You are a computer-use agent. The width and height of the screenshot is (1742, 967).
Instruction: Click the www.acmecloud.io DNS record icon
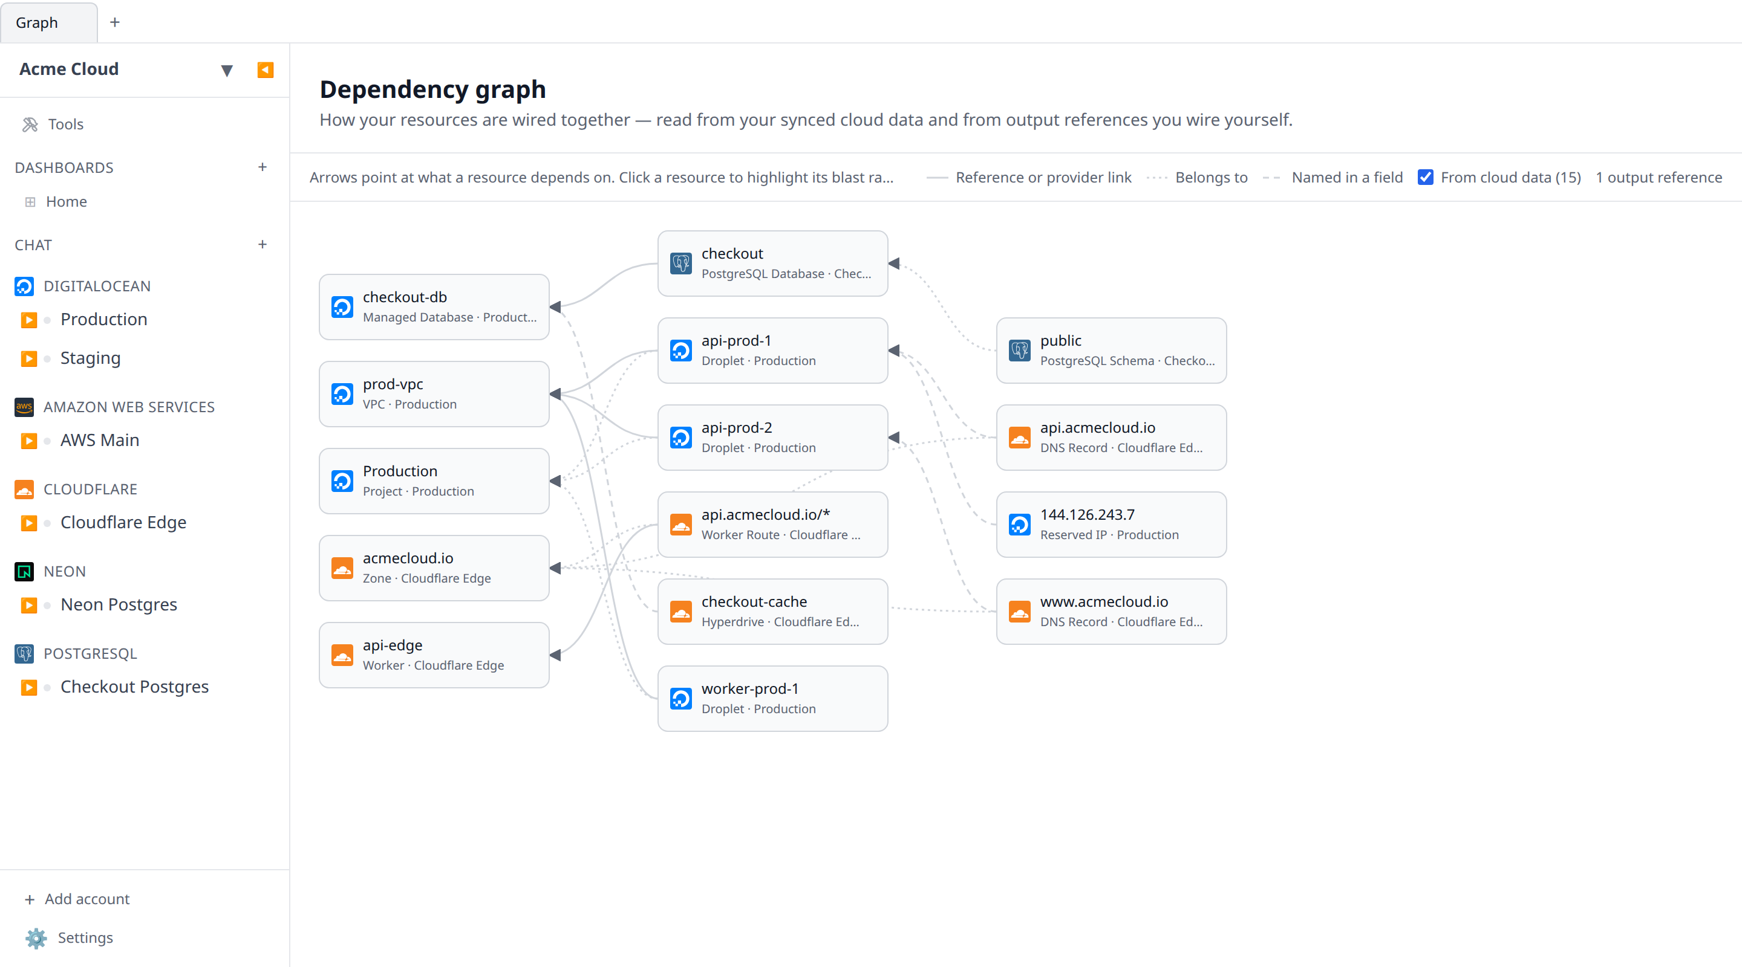click(x=1020, y=612)
